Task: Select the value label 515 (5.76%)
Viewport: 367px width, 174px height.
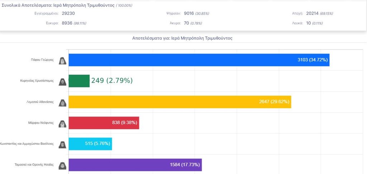Action: (97, 143)
